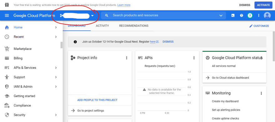Open APIs card three-dot menu
This screenshot has height=122, width=275.
point(194,58)
